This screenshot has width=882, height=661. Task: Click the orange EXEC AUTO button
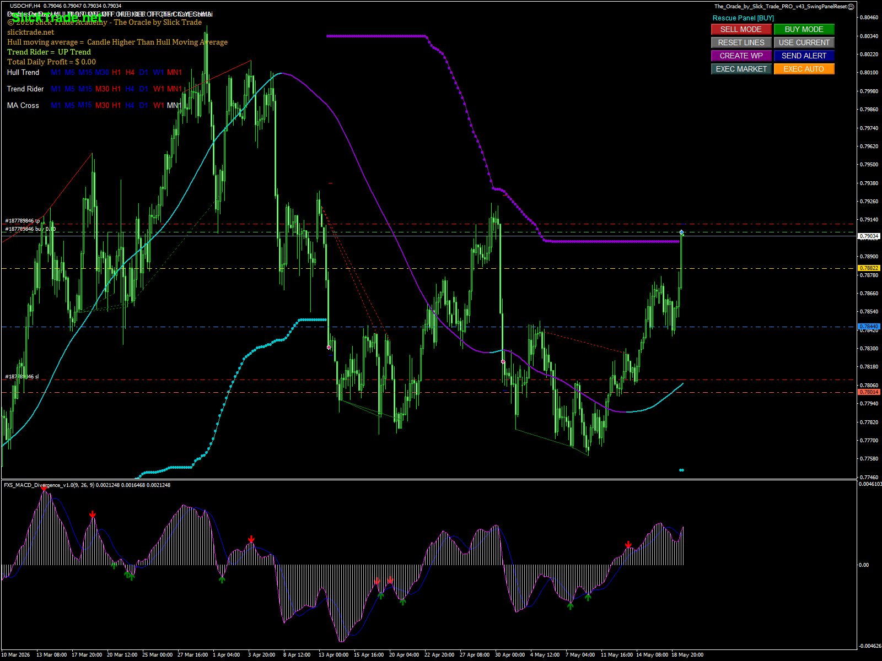[804, 69]
